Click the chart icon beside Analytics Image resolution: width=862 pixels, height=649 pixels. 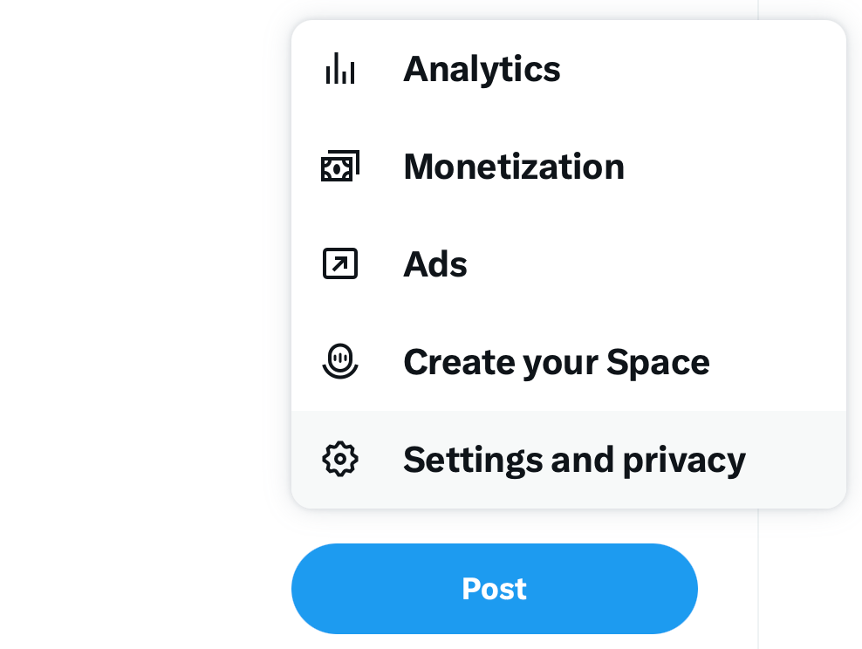[340, 69]
